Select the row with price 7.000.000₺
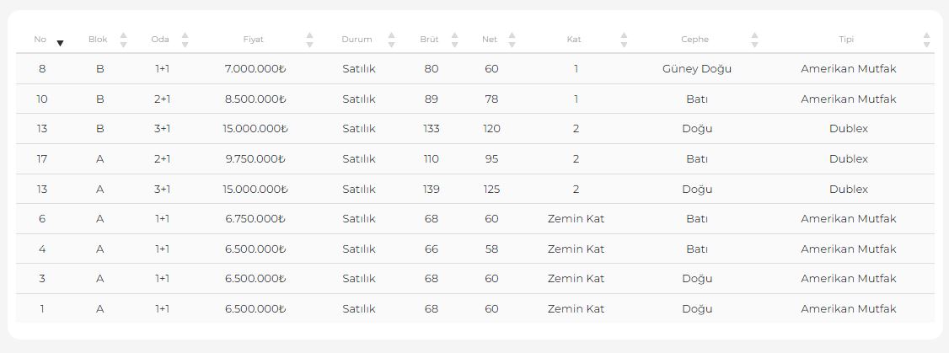 click(255, 69)
